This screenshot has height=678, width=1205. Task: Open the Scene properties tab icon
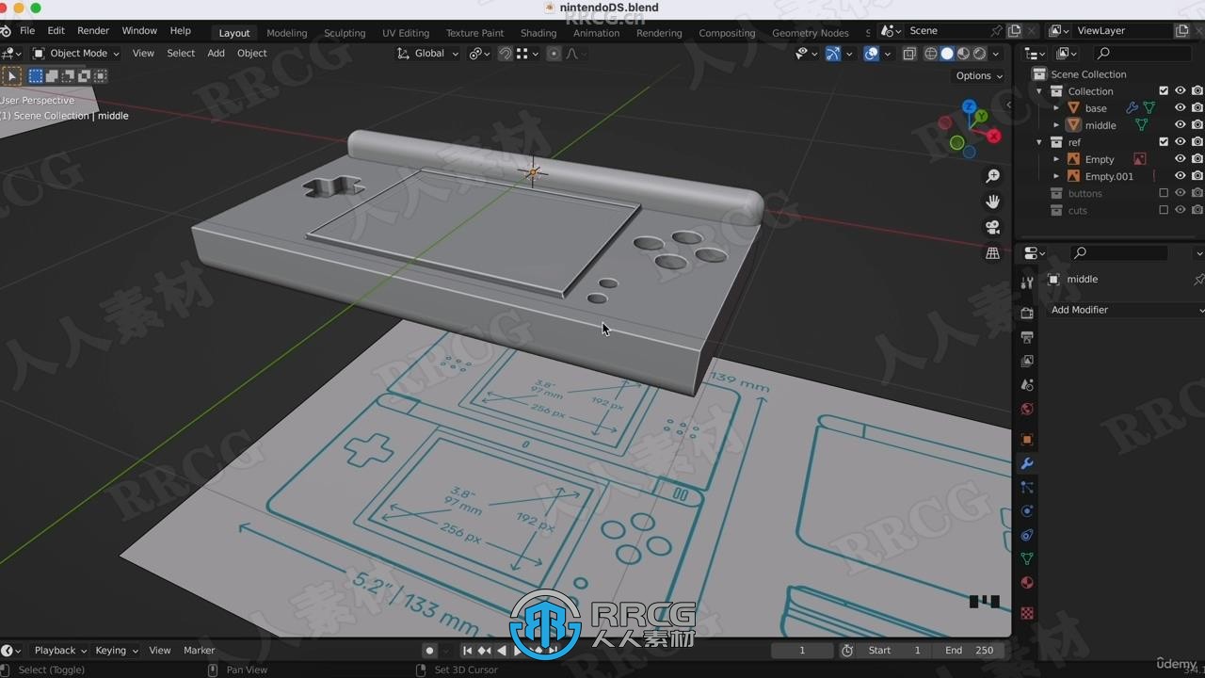coord(1027,385)
